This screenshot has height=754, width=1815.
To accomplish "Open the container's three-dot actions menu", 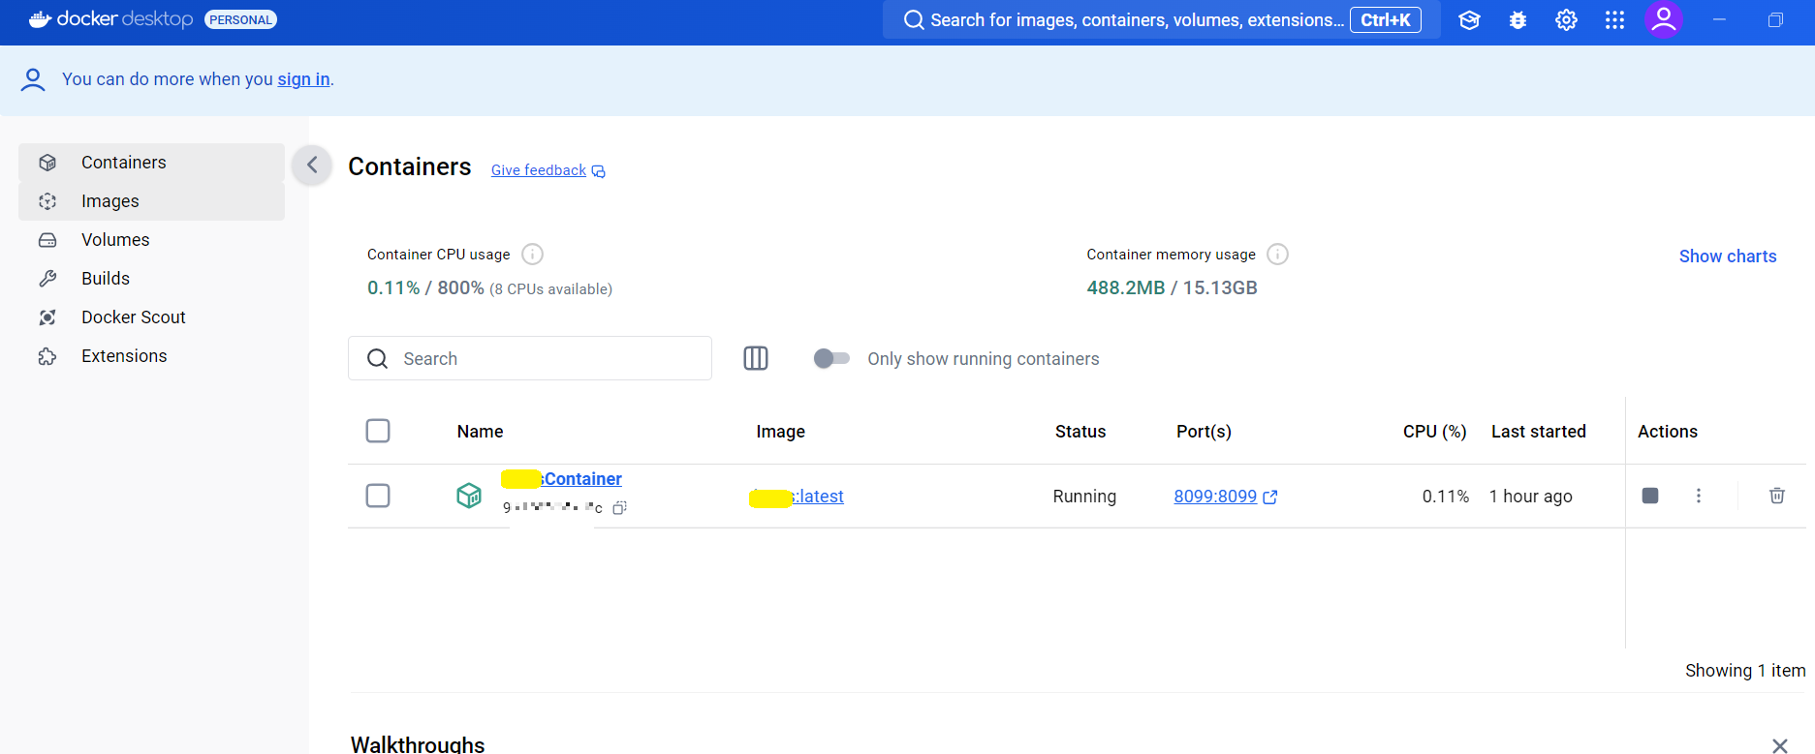I will [1698, 496].
